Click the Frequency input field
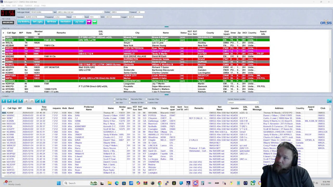Image resolution: width=333 pixels, height=187 pixels. click(x=60, y=17)
